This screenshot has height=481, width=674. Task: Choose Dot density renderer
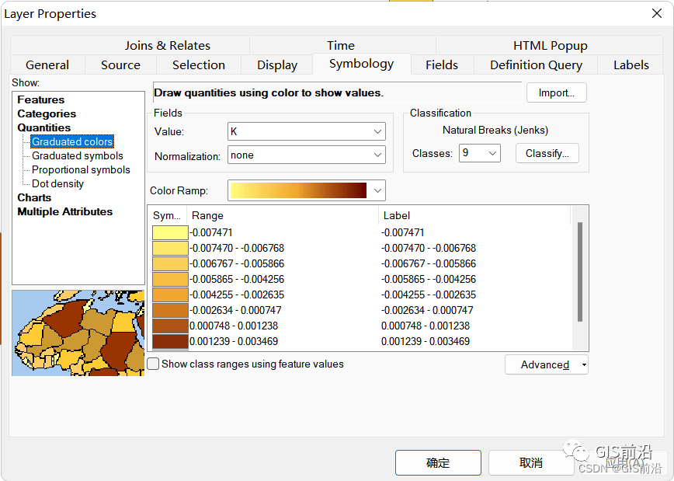(57, 183)
